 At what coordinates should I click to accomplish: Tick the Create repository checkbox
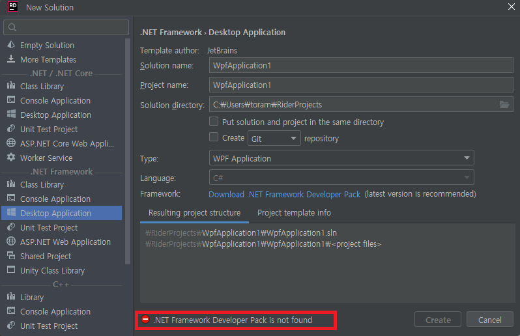214,137
